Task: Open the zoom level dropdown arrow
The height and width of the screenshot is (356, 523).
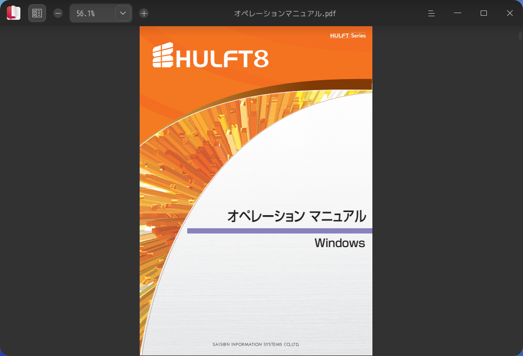Action: pyautogui.click(x=123, y=14)
